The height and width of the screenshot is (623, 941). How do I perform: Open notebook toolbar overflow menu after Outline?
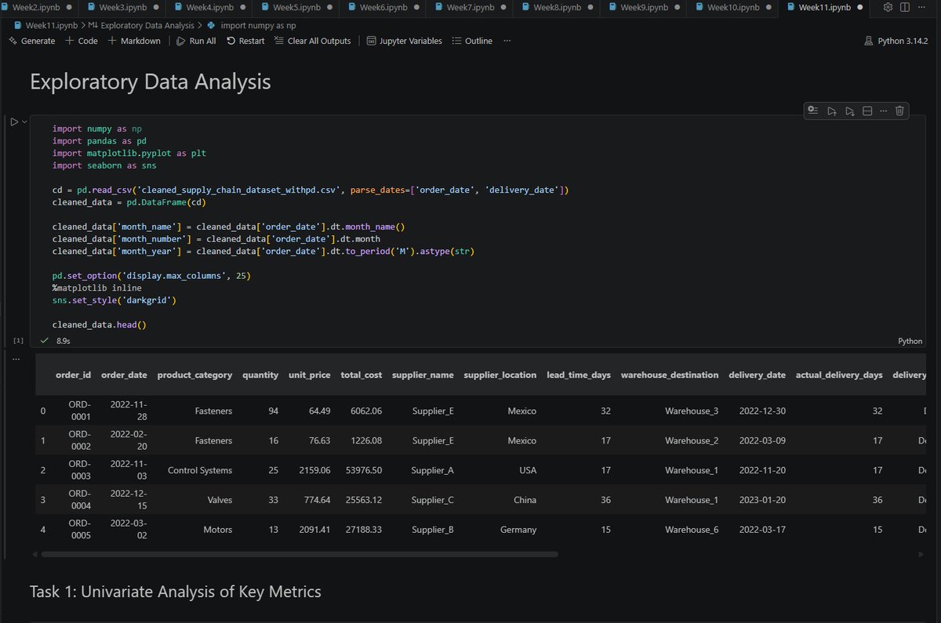pyautogui.click(x=507, y=41)
